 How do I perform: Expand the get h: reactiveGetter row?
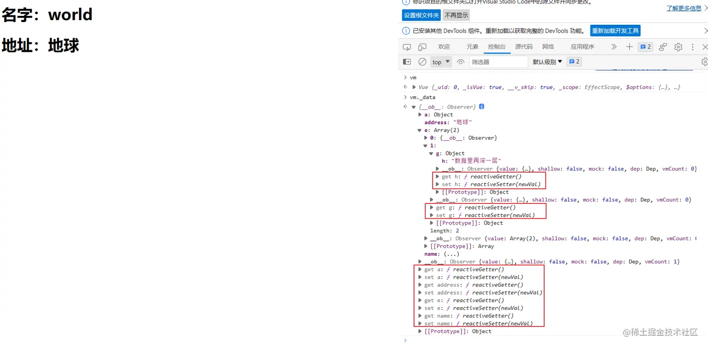pyautogui.click(x=437, y=177)
